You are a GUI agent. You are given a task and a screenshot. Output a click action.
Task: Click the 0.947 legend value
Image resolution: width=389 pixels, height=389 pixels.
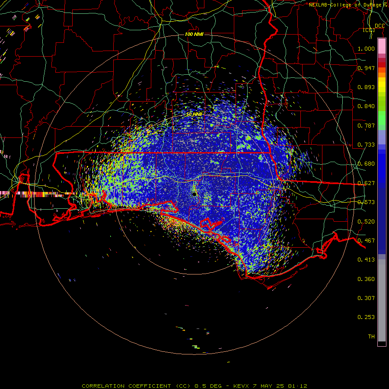pyautogui.click(x=366, y=68)
